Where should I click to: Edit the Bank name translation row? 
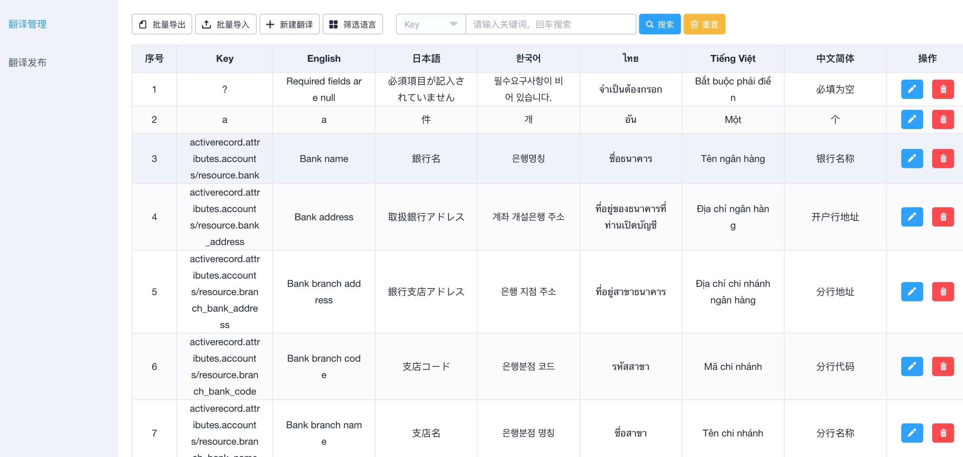pyautogui.click(x=912, y=159)
